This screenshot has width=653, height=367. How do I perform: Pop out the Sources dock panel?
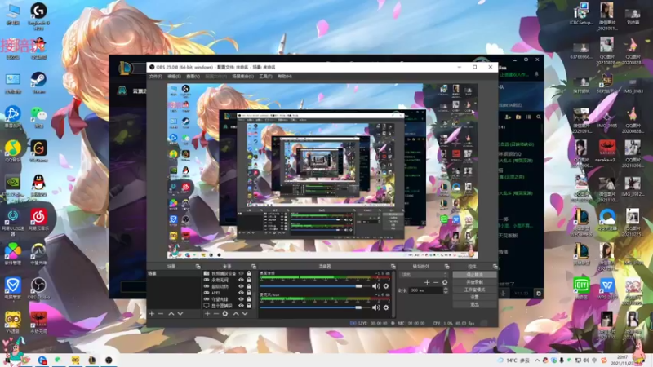coord(254,267)
